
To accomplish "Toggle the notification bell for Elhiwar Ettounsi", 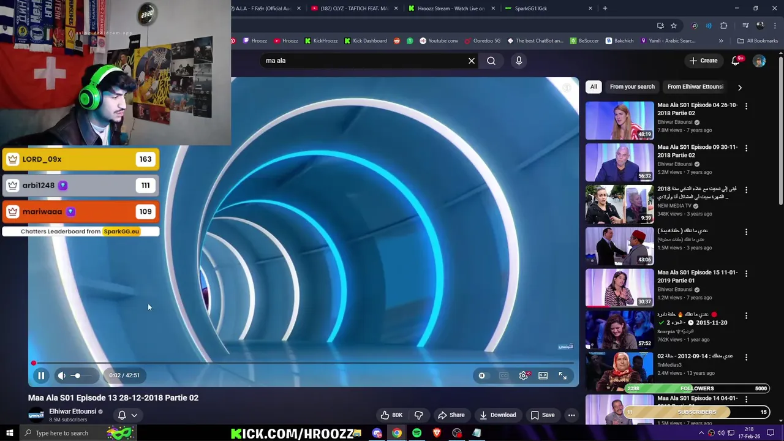I will (122, 415).
